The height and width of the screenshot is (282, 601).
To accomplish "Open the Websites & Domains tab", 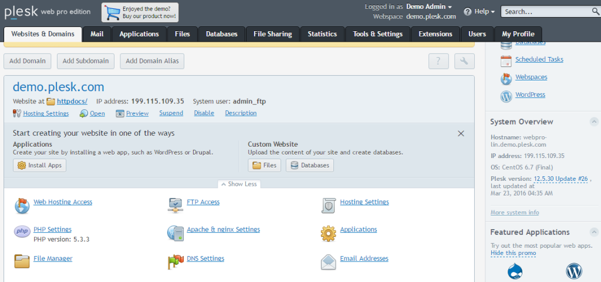I will (43, 34).
